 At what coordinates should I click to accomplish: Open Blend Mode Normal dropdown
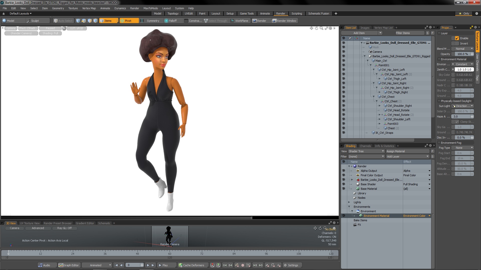click(x=464, y=49)
